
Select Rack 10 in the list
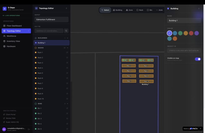[x=51, y=99]
